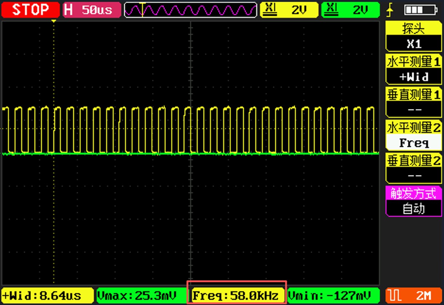Click the +Wid:8.64us readout
The width and height of the screenshot is (444, 305).
pos(47,295)
